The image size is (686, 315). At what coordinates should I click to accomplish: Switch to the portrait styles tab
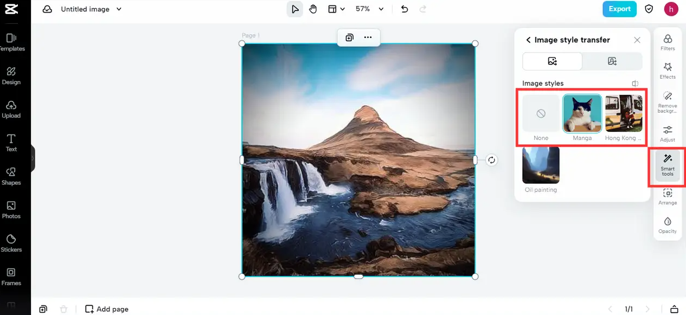click(x=612, y=61)
